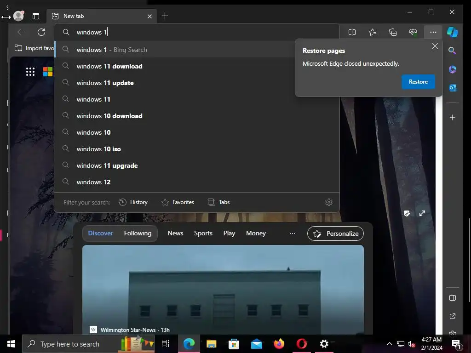Click the sidebar hide panel icon
Image resolution: width=471 pixels, height=353 pixels.
[x=453, y=298]
